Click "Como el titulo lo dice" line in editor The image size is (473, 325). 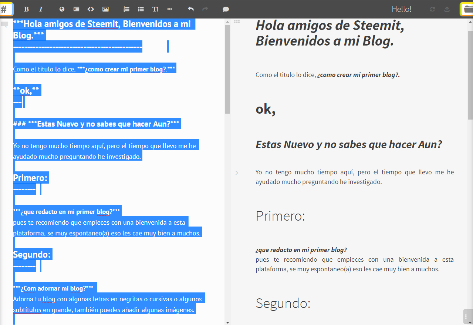click(x=94, y=69)
